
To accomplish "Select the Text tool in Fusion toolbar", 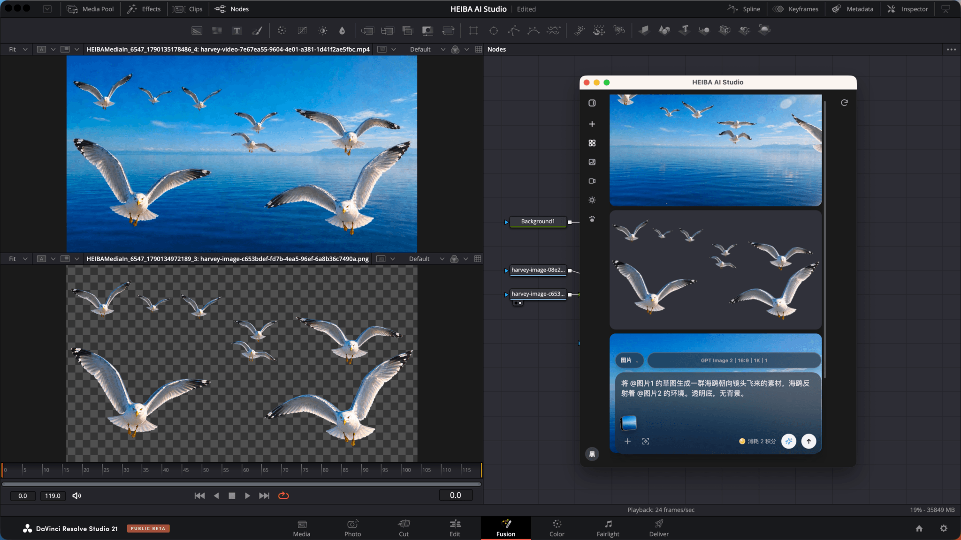I will (237, 30).
